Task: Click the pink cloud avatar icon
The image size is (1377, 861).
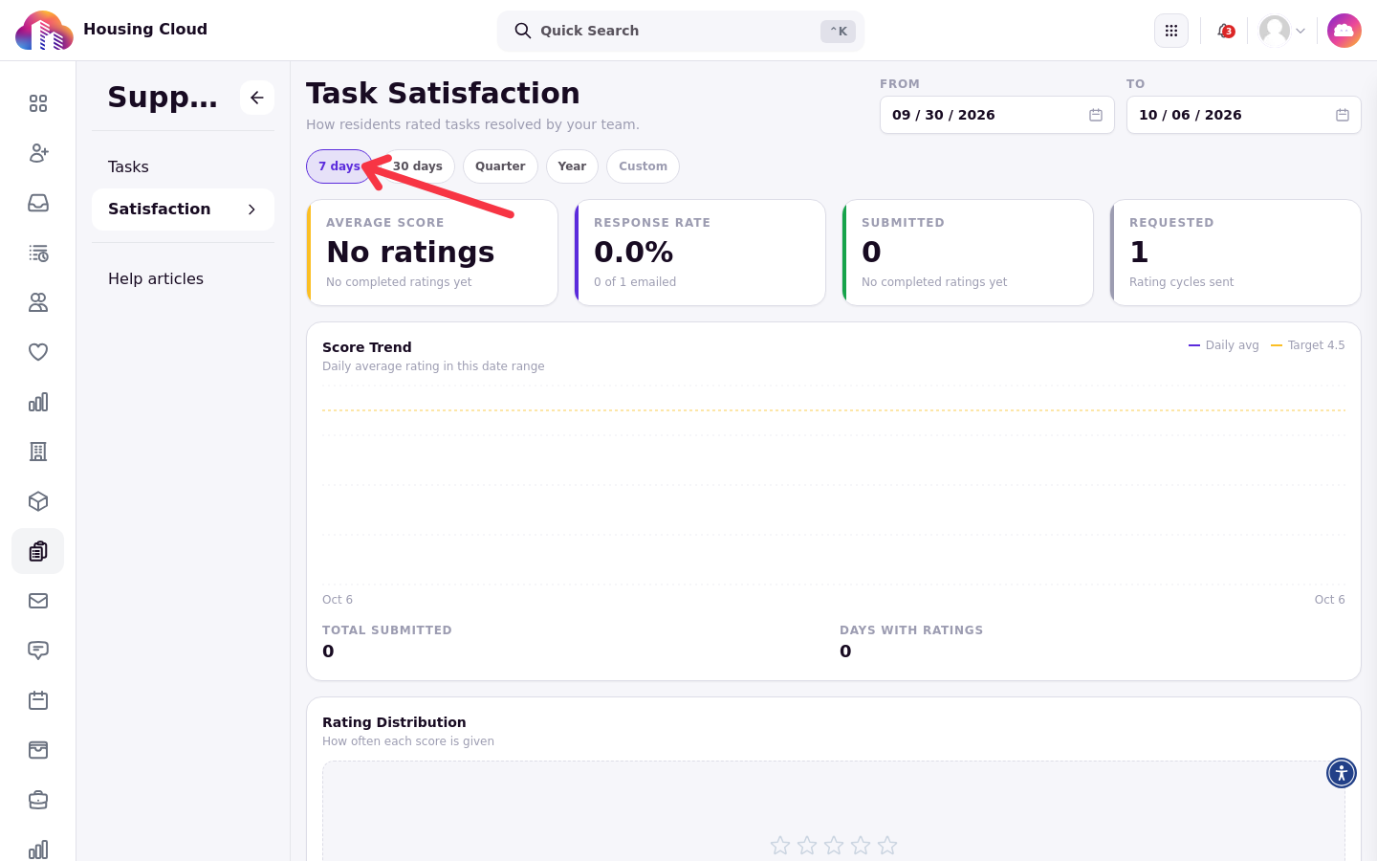Action: coord(1344,31)
